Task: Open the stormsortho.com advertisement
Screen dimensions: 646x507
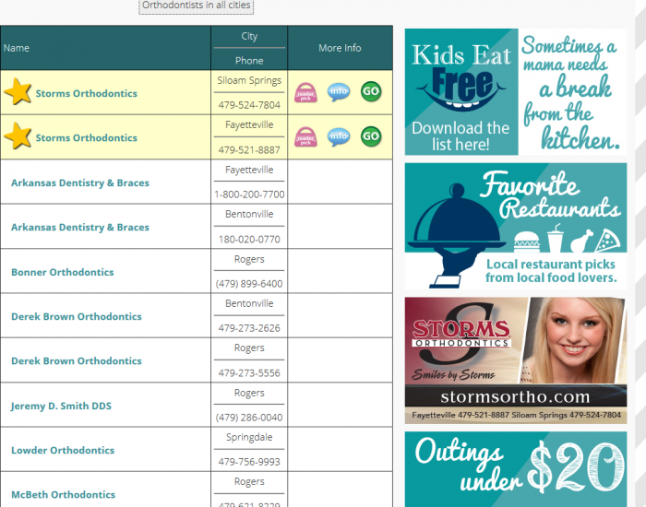Action: coord(515,360)
